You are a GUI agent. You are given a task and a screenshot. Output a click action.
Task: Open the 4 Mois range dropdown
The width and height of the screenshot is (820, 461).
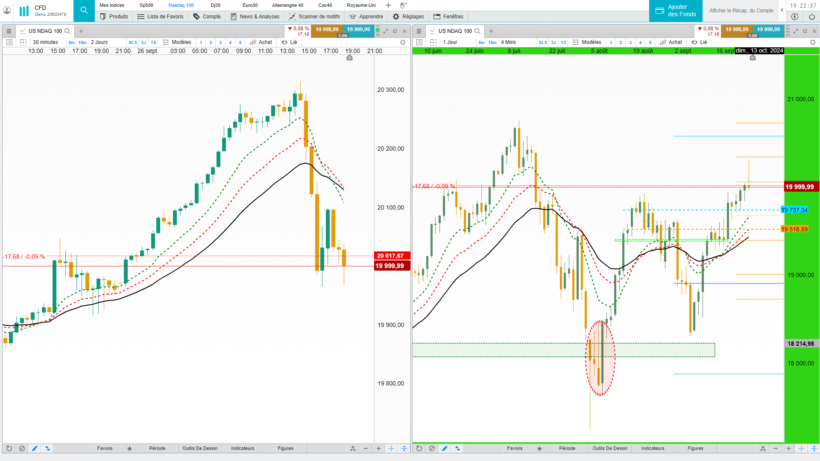click(x=508, y=42)
